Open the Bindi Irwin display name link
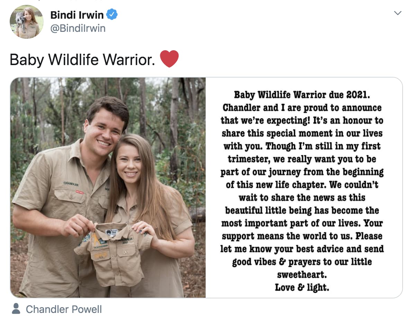The height and width of the screenshot is (324, 412). pos(77,15)
